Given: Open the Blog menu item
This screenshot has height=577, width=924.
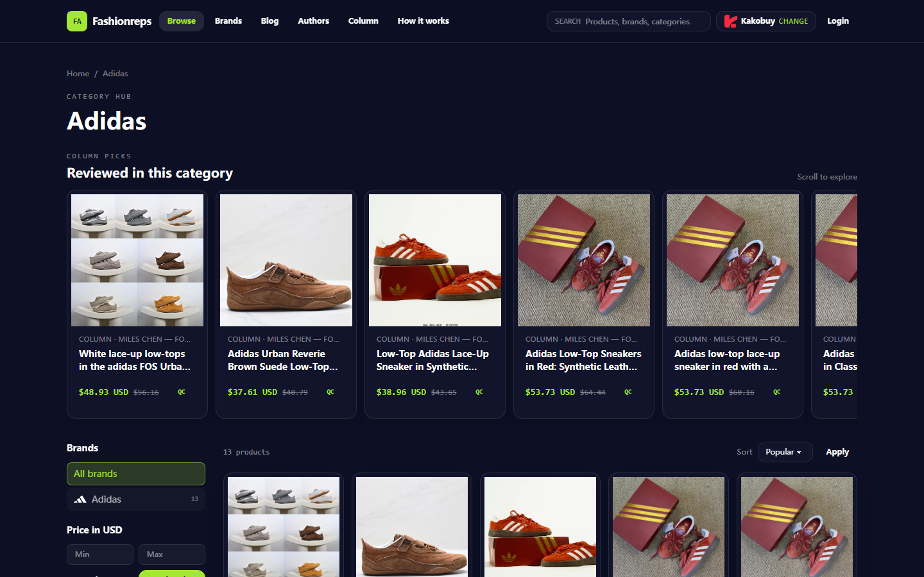Looking at the screenshot, I should [x=269, y=21].
